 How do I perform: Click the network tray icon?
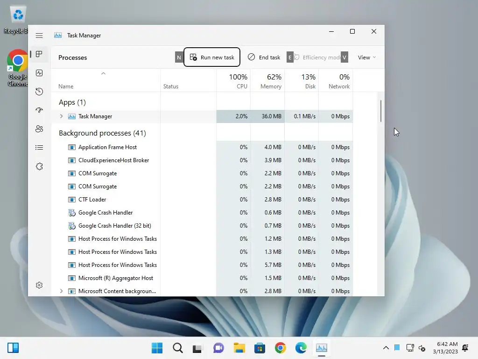click(410, 348)
